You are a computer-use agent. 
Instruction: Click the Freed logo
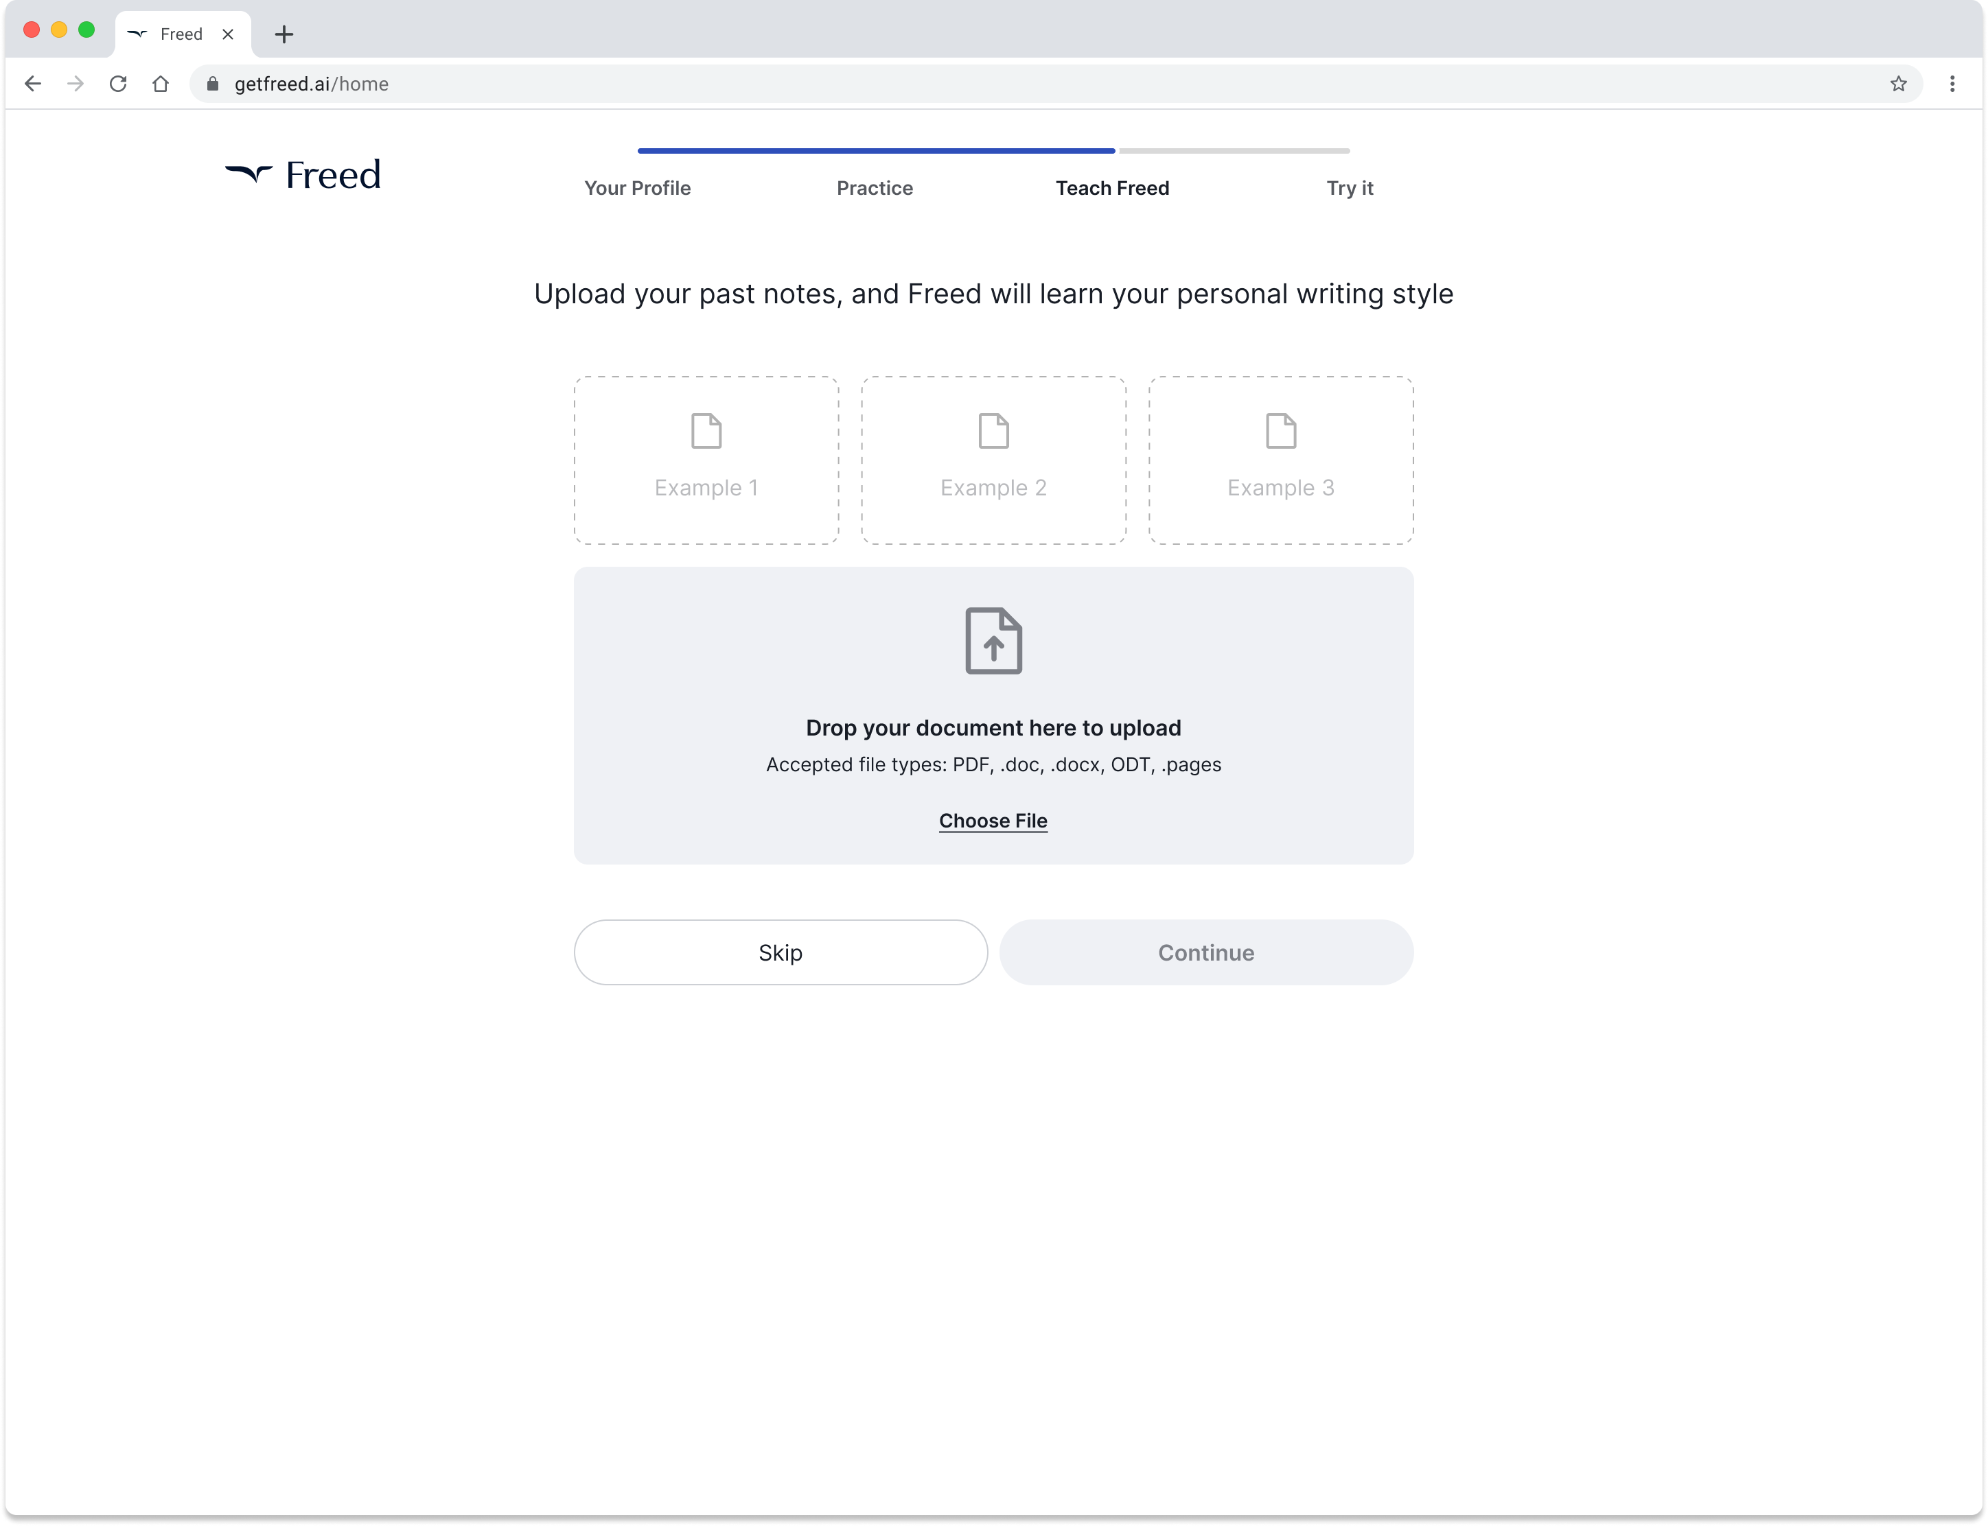tap(303, 174)
